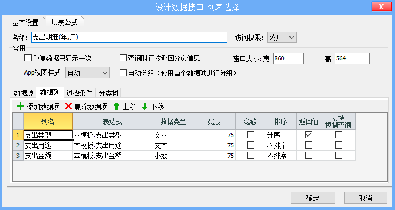The image size is (395, 210).
Task: Switch to the 基本设置 tab
Action: point(26,22)
